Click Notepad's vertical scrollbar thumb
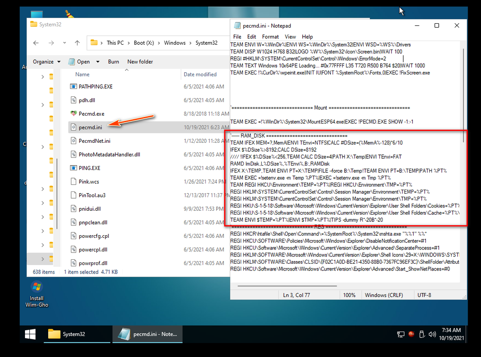Screen dimensions: 481x357 pyautogui.click(x=463, y=95)
